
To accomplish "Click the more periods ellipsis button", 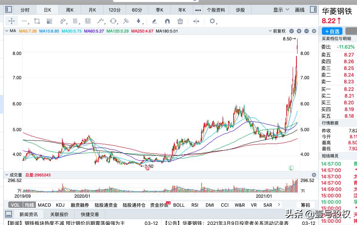I will tap(198, 10).
